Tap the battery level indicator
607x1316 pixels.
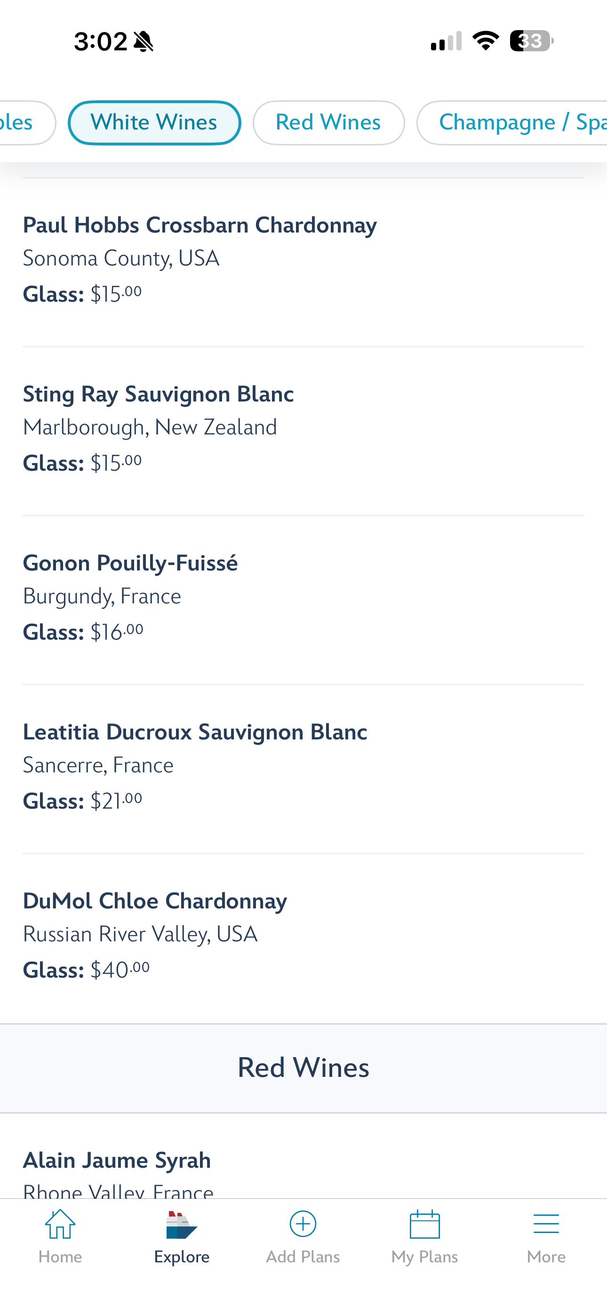[531, 41]
